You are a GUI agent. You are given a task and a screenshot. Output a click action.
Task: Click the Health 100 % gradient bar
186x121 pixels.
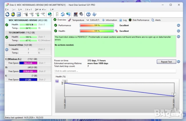pos(97,31)
